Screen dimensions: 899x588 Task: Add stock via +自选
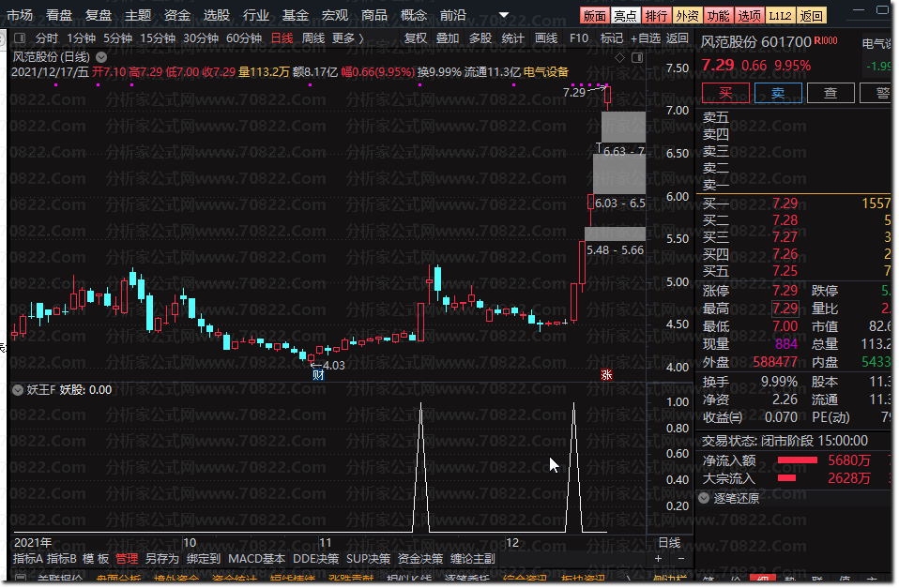coord(646,38)
